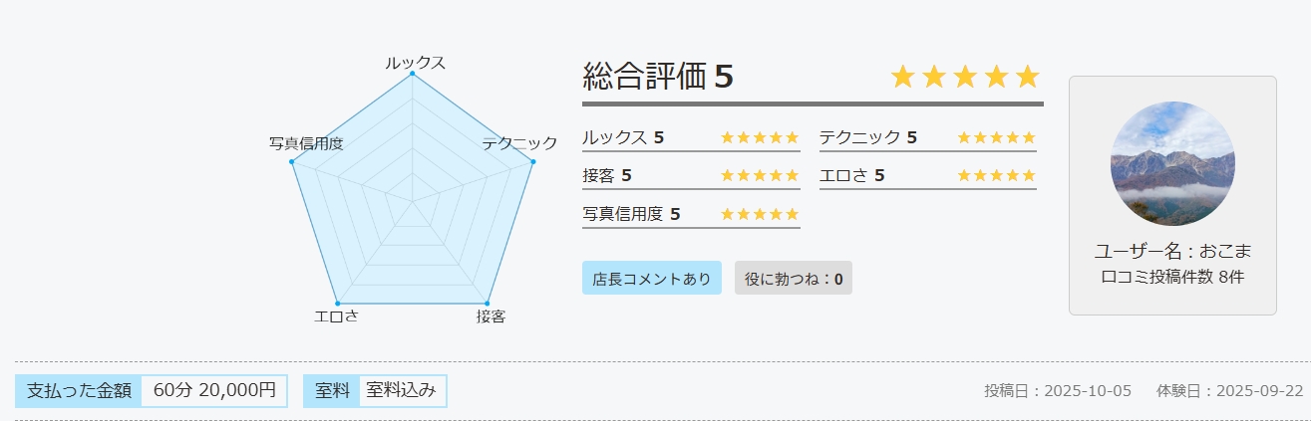Click the 室料込み room fee value
This screenshot has width=1311, height=421.
point(401,390)
